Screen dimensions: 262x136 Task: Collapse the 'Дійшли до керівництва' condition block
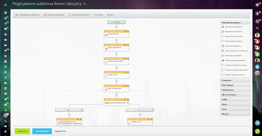point(122,100)
